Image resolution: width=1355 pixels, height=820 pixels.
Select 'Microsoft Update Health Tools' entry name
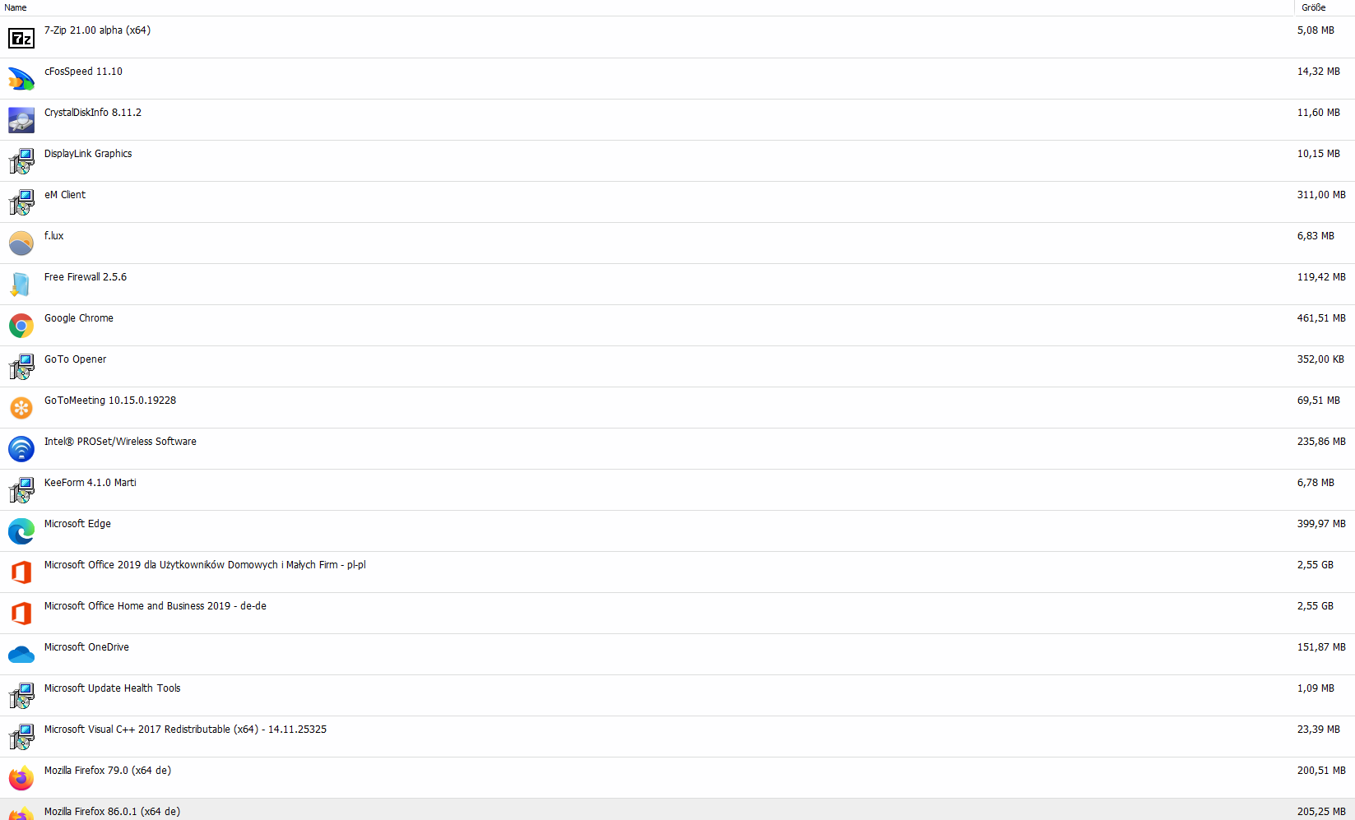pos(112,688)
